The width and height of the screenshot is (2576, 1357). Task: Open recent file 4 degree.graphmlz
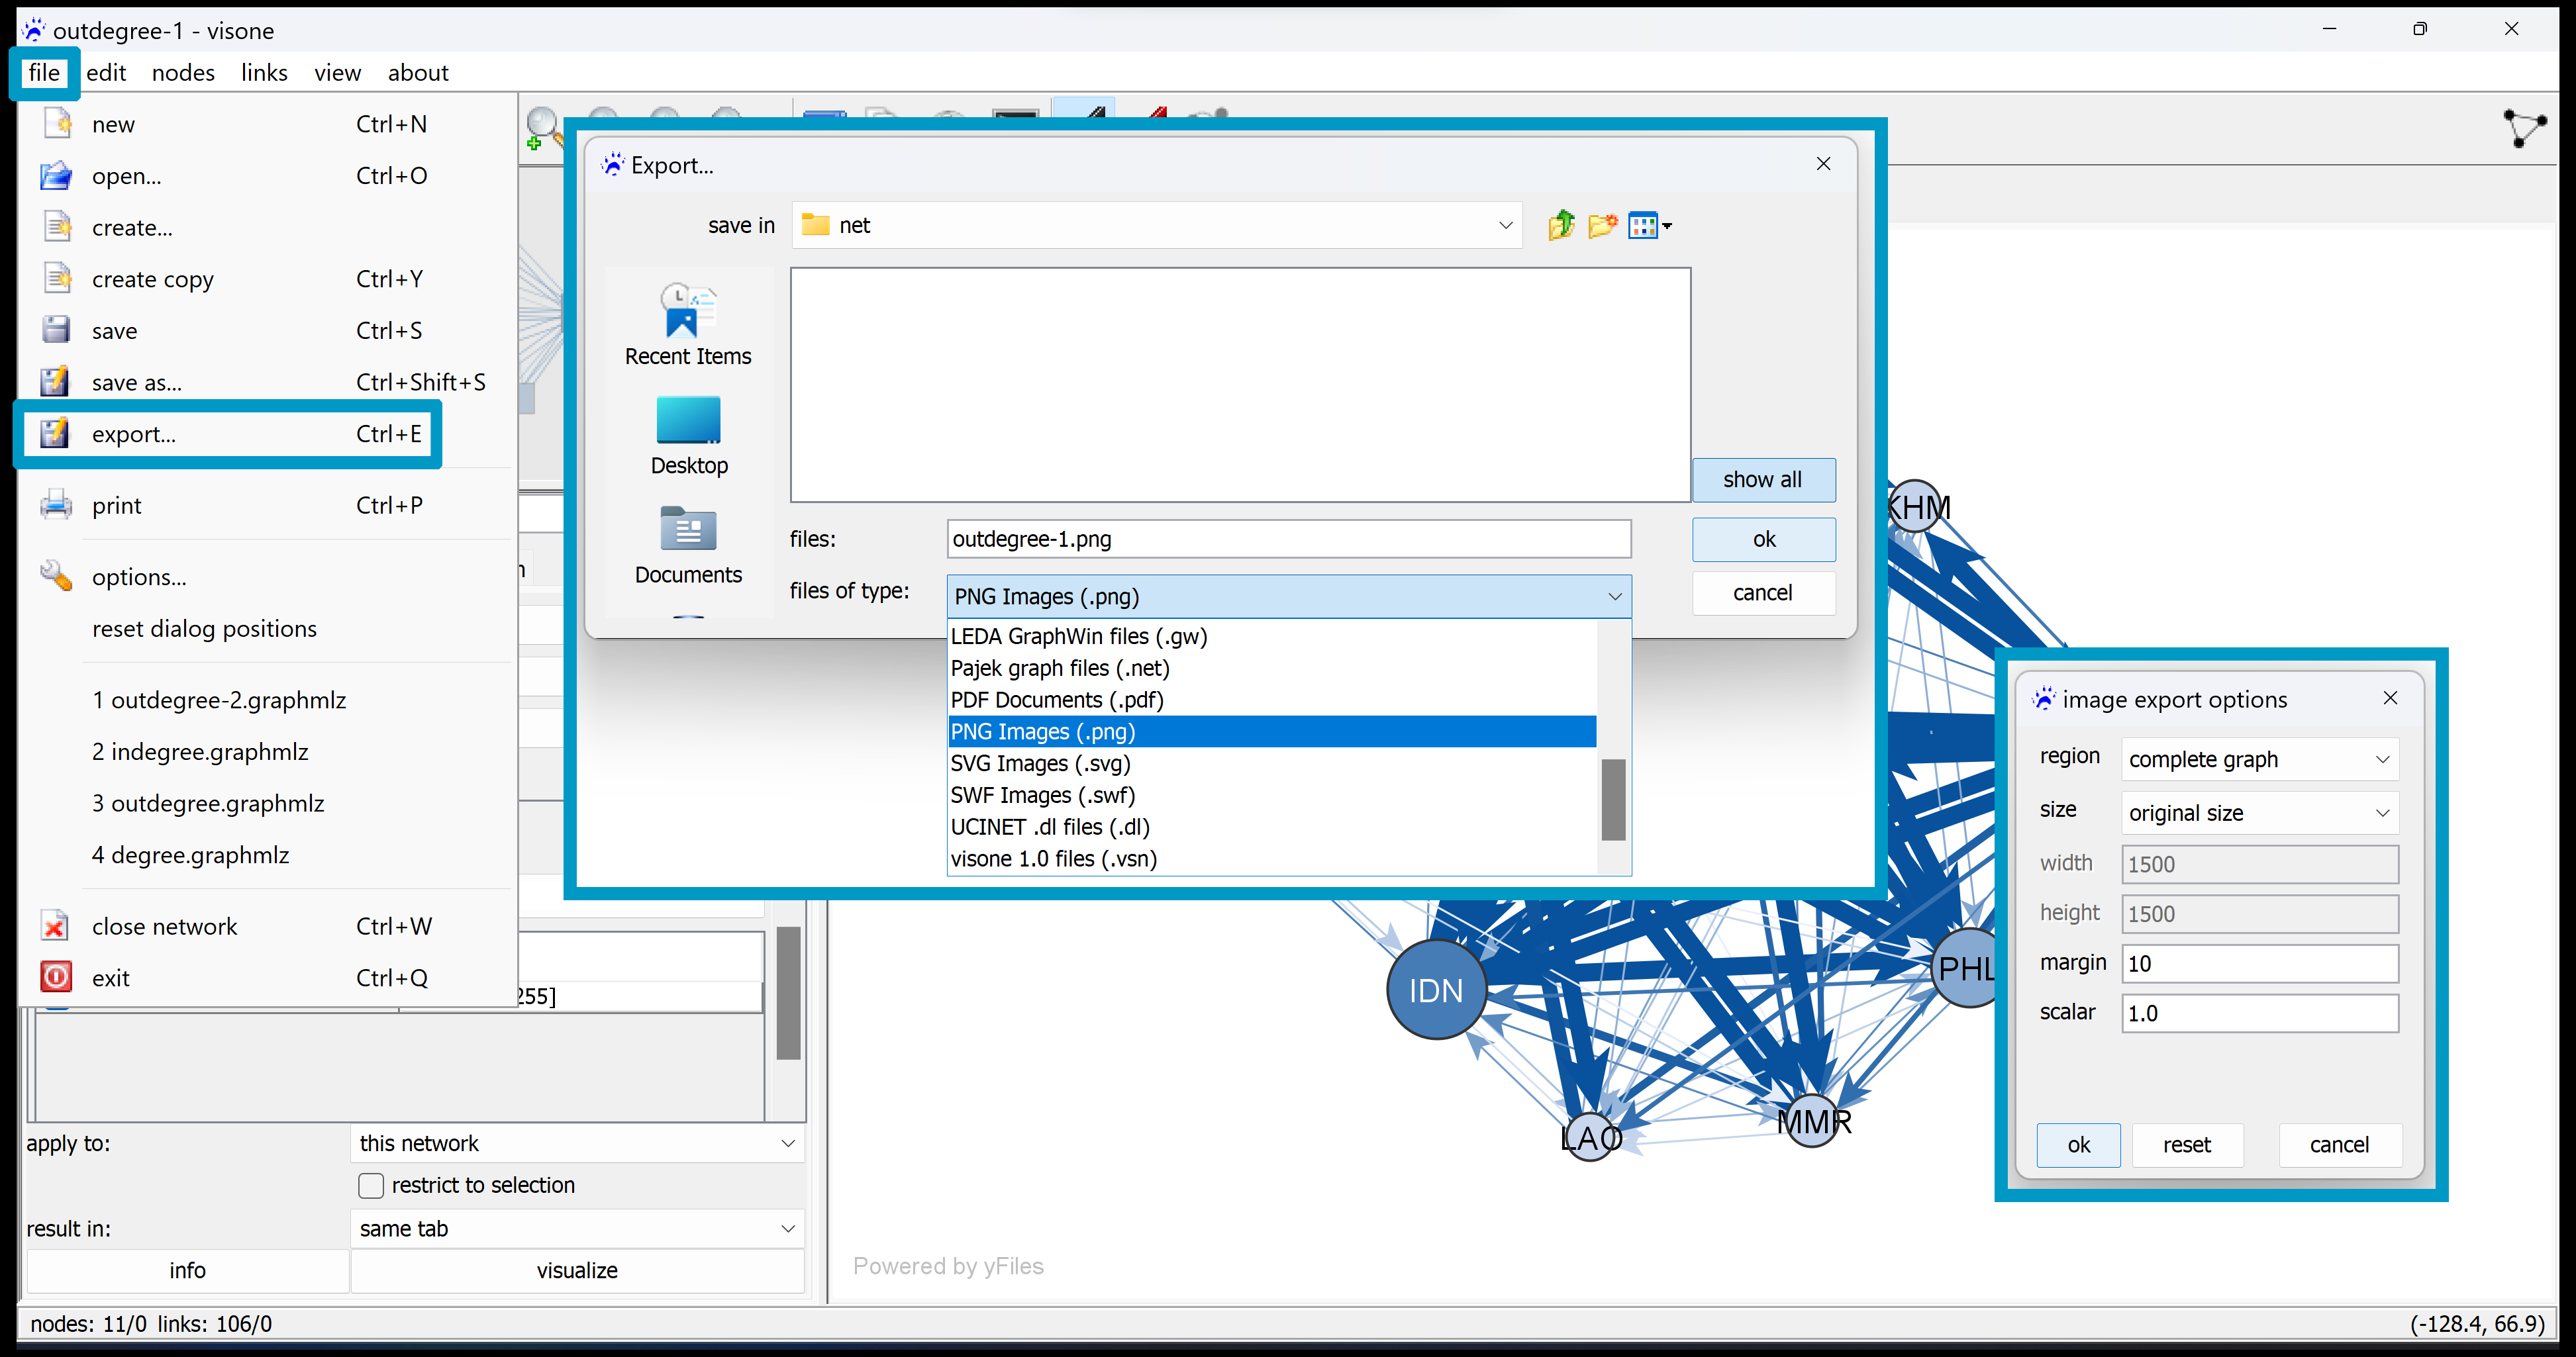[190, 855]
